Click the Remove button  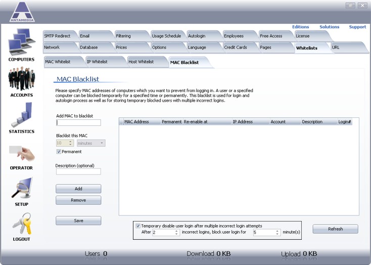[78, 200]
